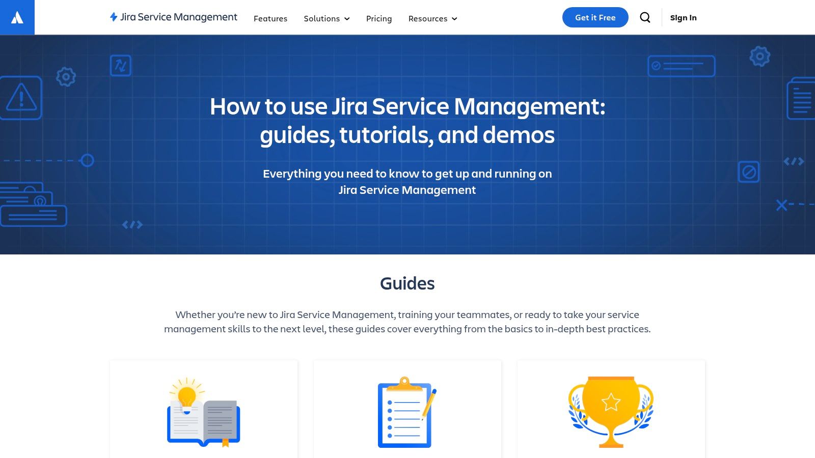
Task: Click the paragraph starting 'Whether you're new'
Action: coord(407,322)
